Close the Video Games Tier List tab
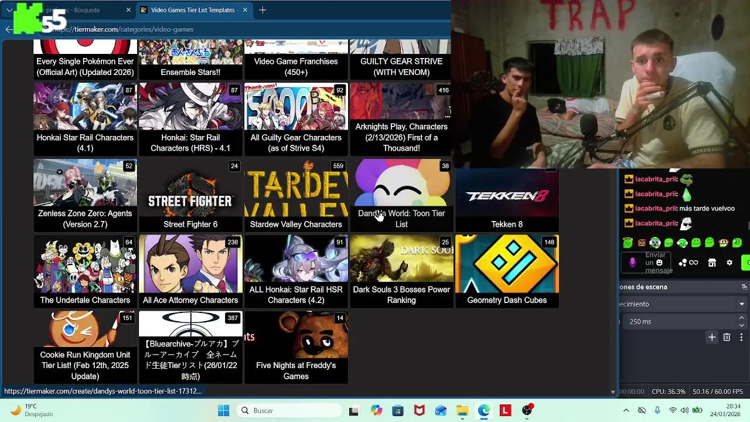The height and width of the screenshot is (422, 750). [x=245, y=10]
